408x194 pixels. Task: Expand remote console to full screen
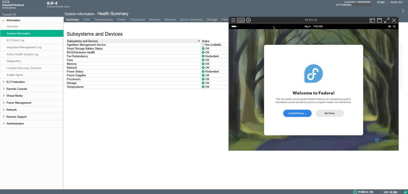click(x=387, y=20)
